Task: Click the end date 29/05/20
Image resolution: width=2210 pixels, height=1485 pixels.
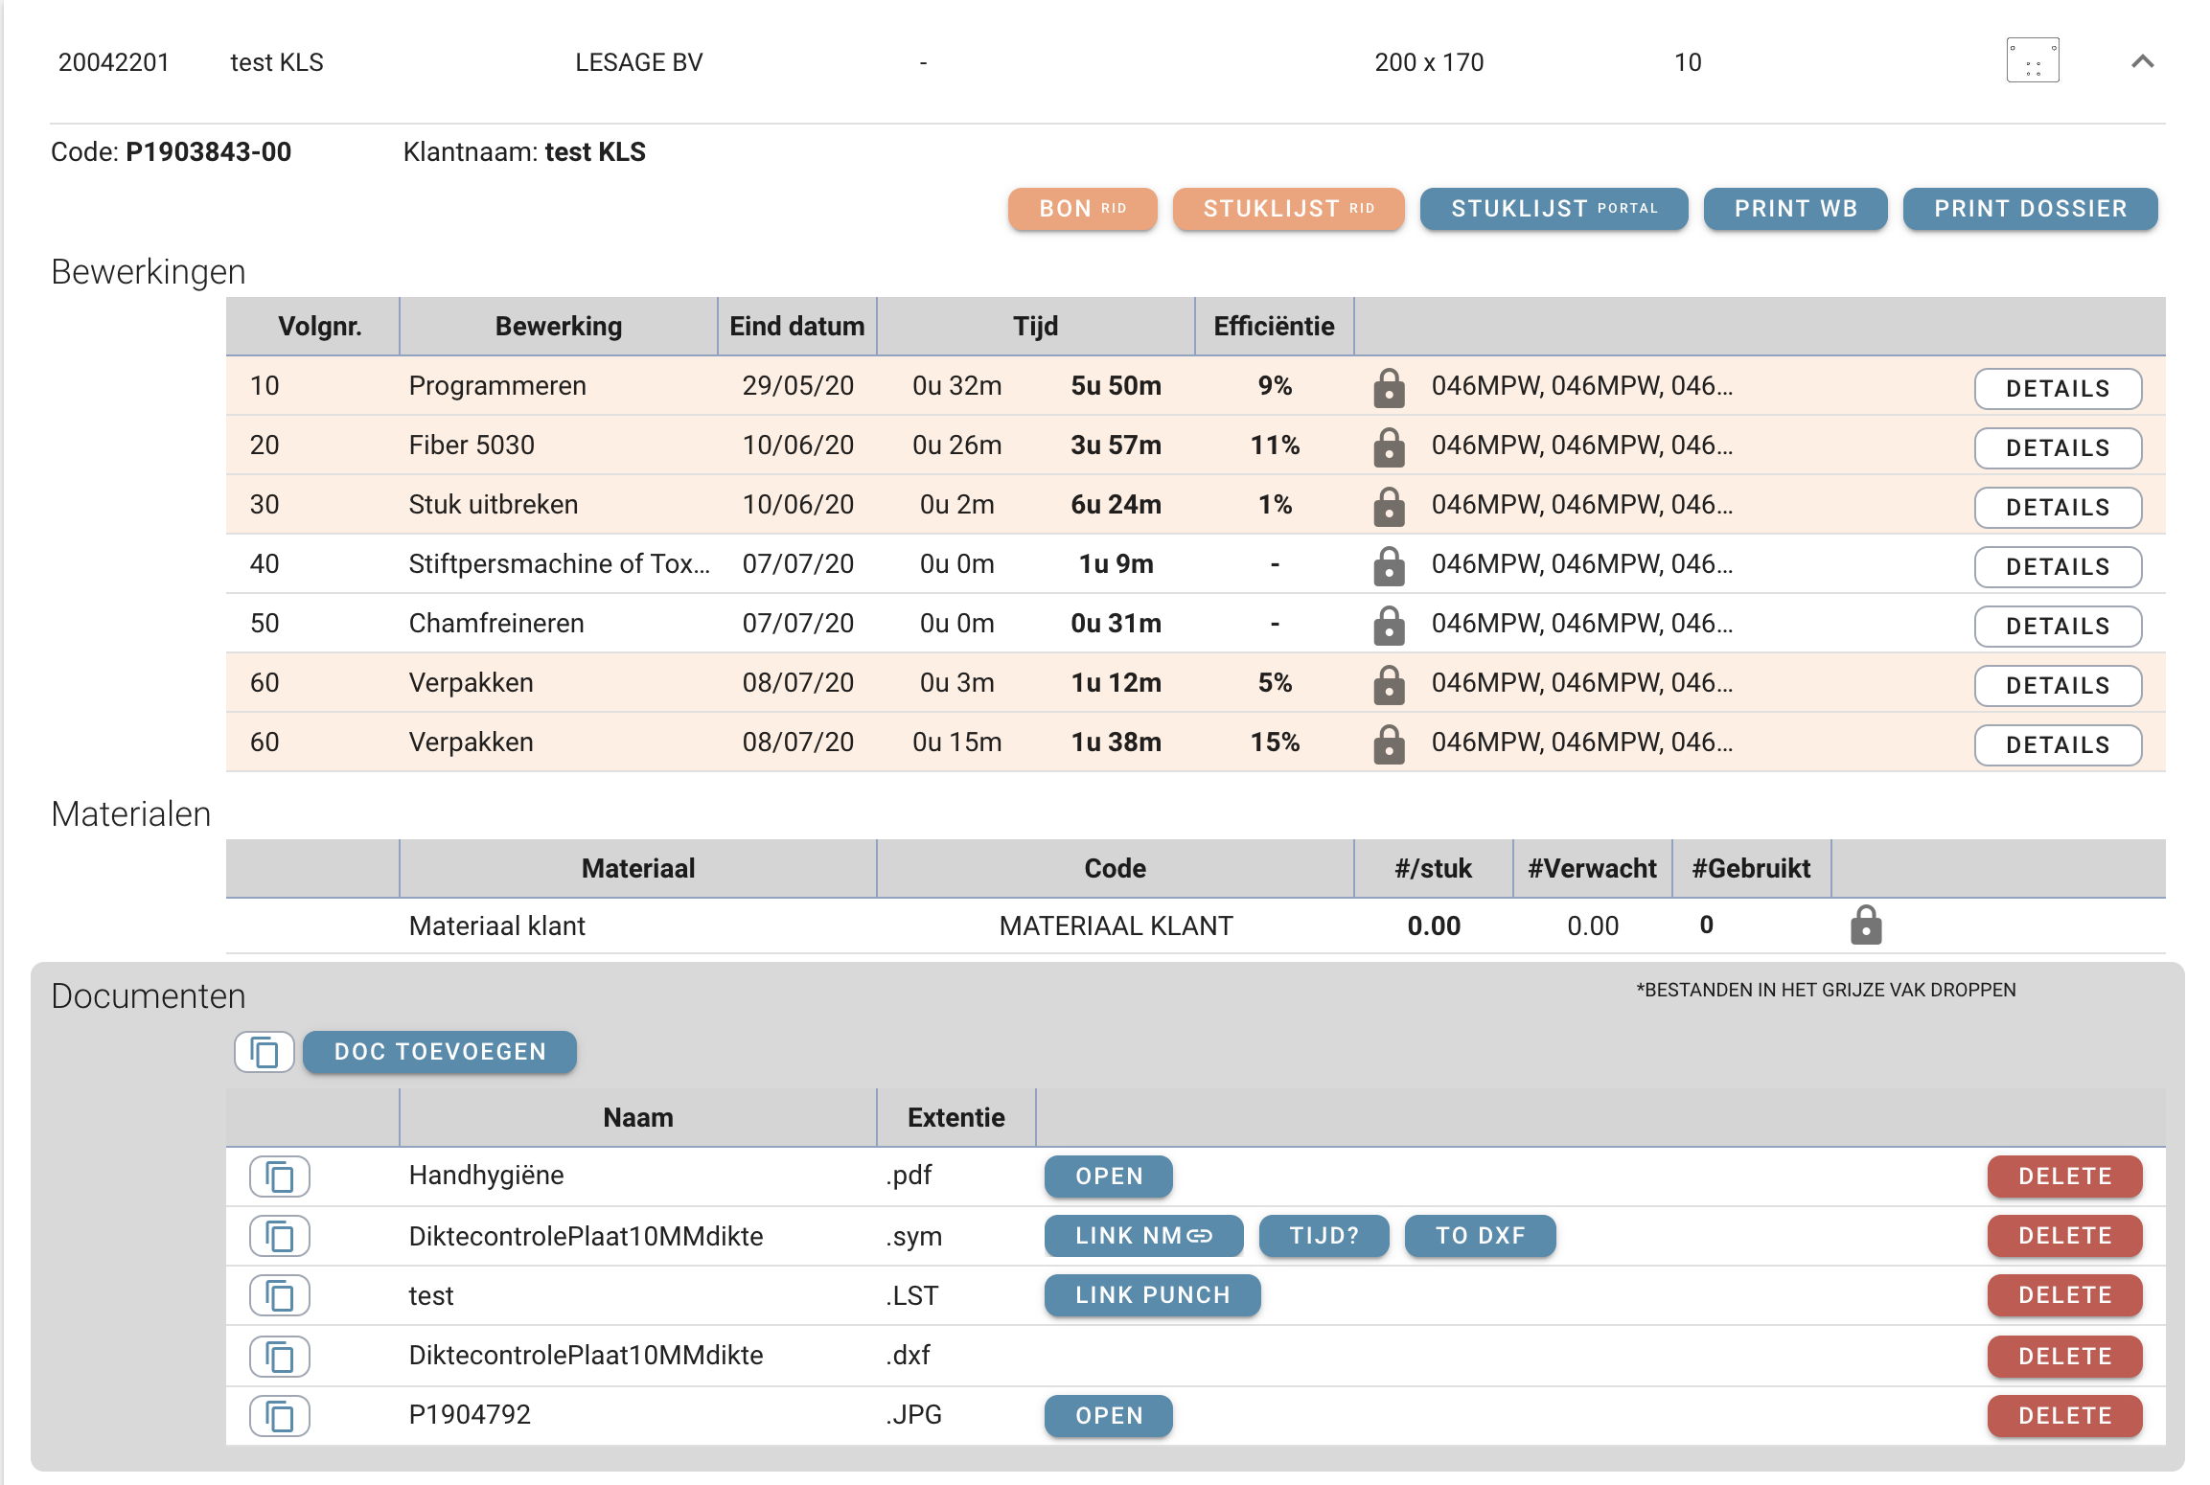Action: [x=798, y=386]
